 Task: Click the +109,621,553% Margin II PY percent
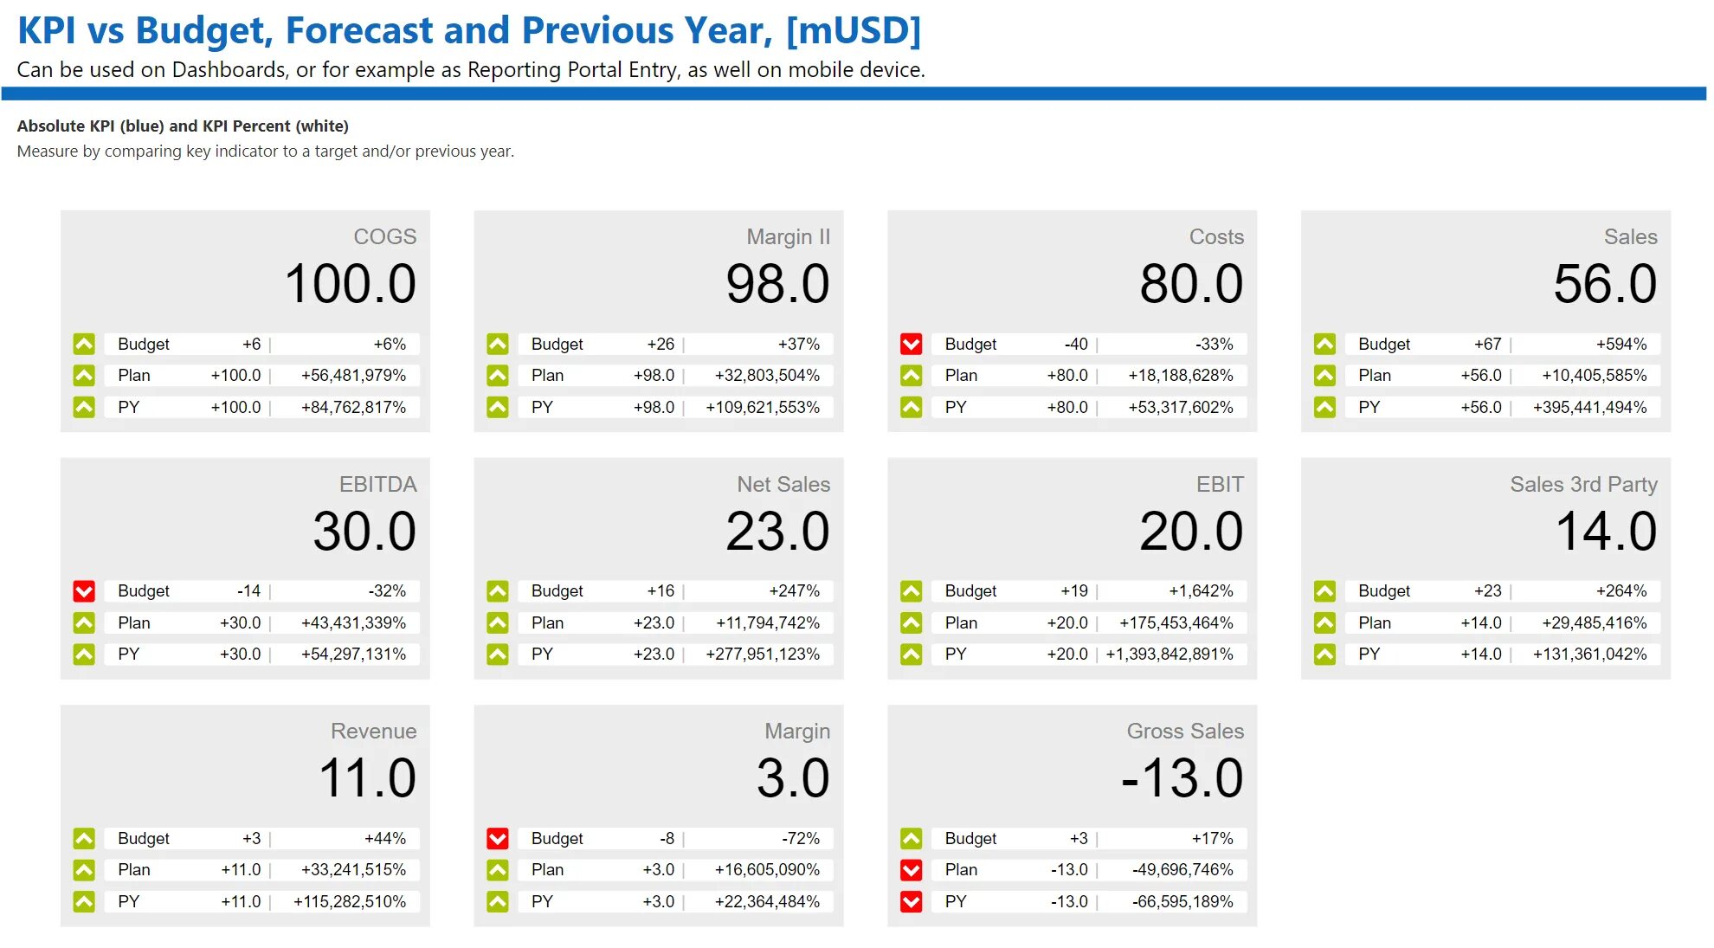[763, 407]
